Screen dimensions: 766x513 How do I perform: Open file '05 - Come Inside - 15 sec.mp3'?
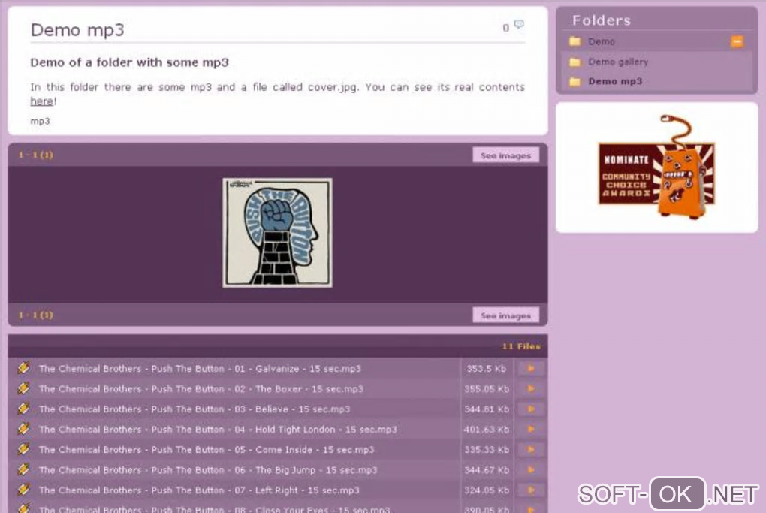[x=207, y=449]
